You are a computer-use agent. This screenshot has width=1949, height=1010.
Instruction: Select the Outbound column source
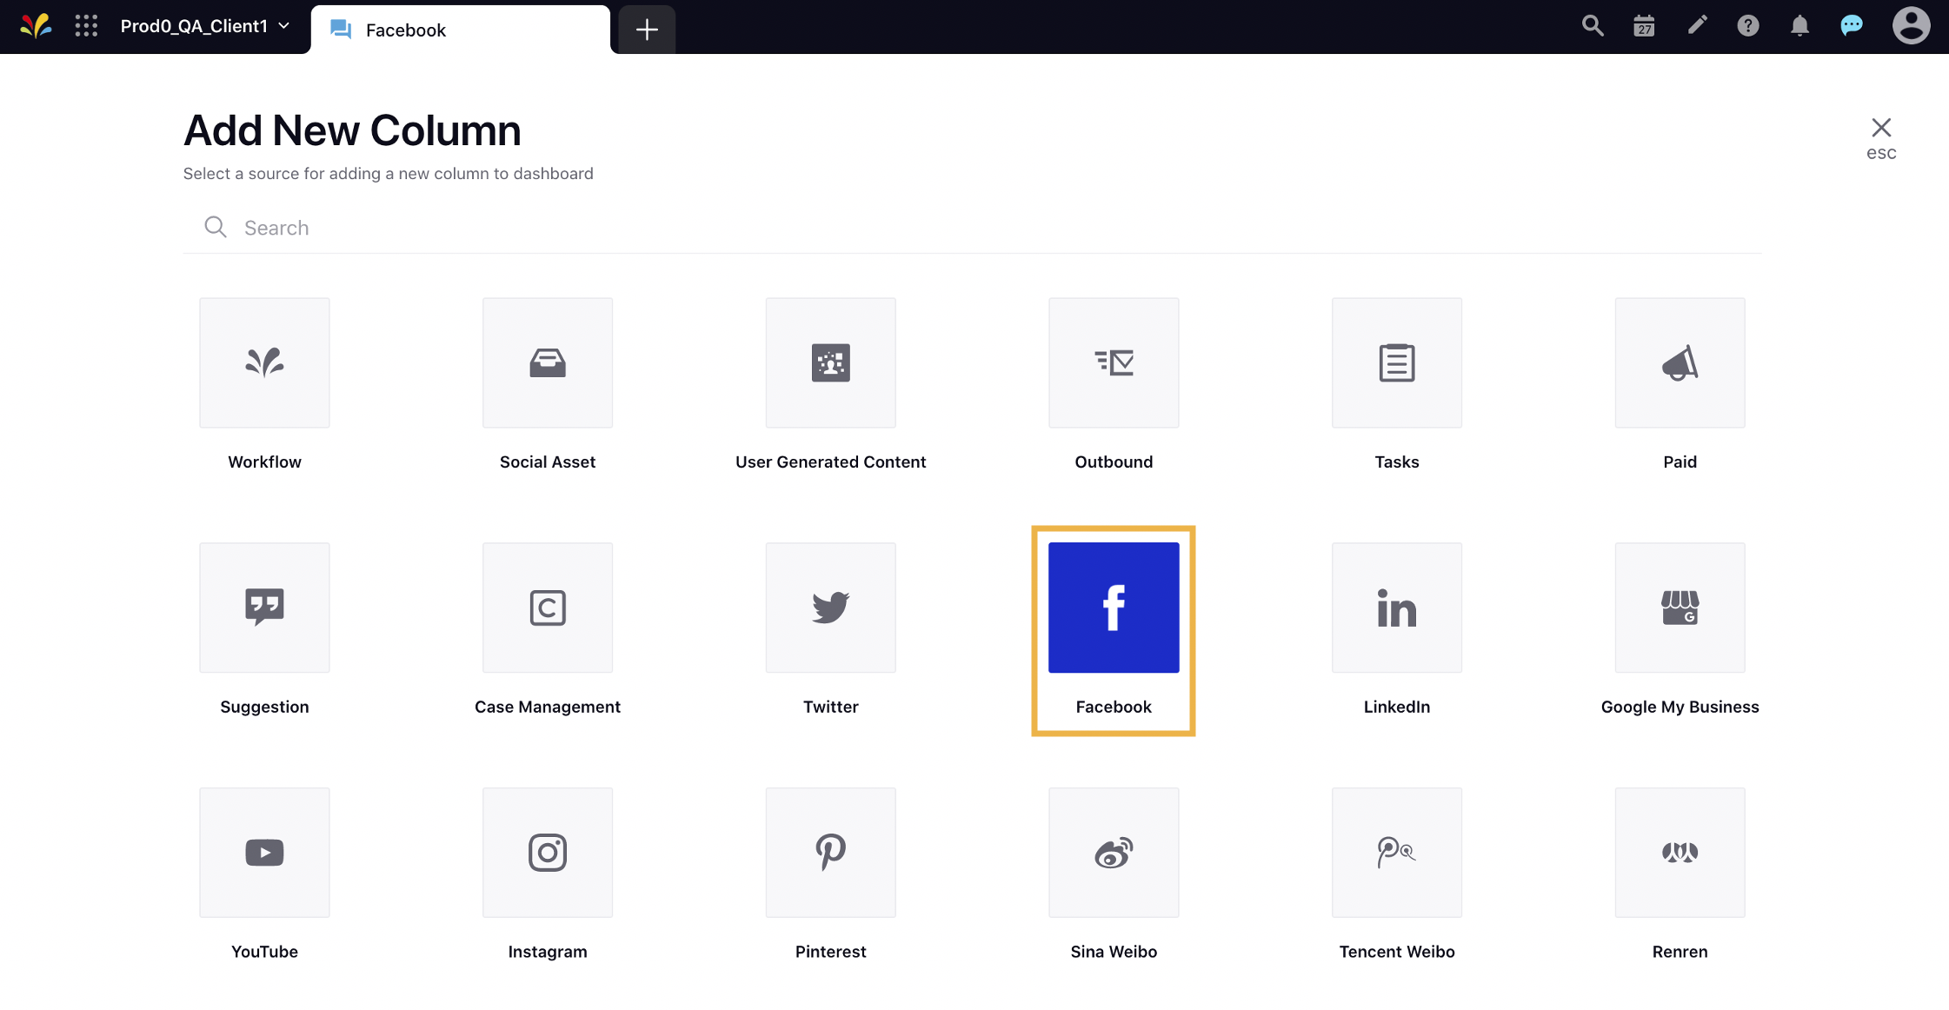point(1114,362)
